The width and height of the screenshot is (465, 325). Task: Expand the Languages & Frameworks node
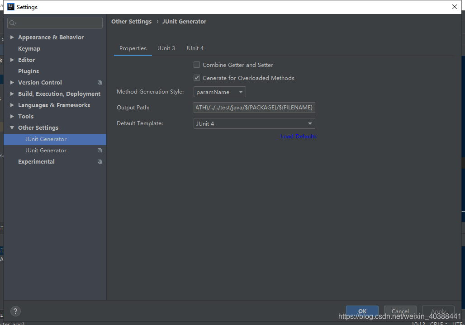(x=12, y=105)
